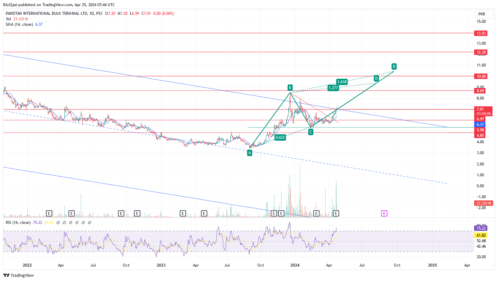This screenshot has width=498, height=281.
Task: Click the 03:00:06 countdown under current price
Action: coord(484,114)
